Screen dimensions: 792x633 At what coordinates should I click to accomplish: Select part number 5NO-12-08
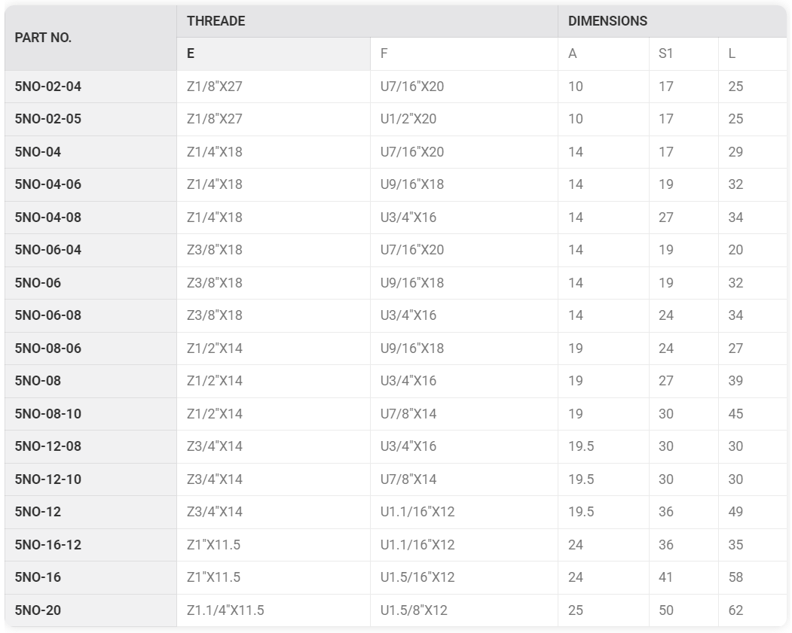tap(48, 446)
